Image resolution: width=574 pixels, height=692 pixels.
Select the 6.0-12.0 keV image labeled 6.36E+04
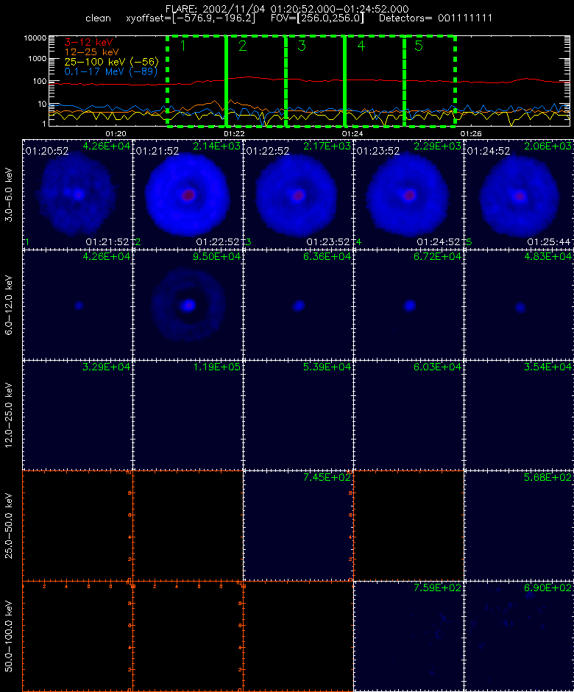298,305
